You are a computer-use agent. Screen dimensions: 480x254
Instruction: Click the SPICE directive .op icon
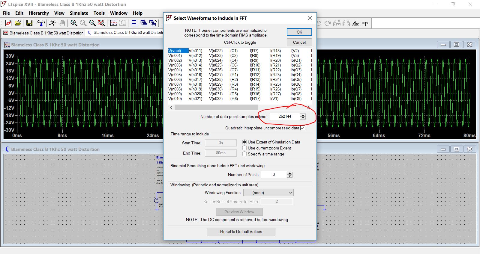(365, 23)
